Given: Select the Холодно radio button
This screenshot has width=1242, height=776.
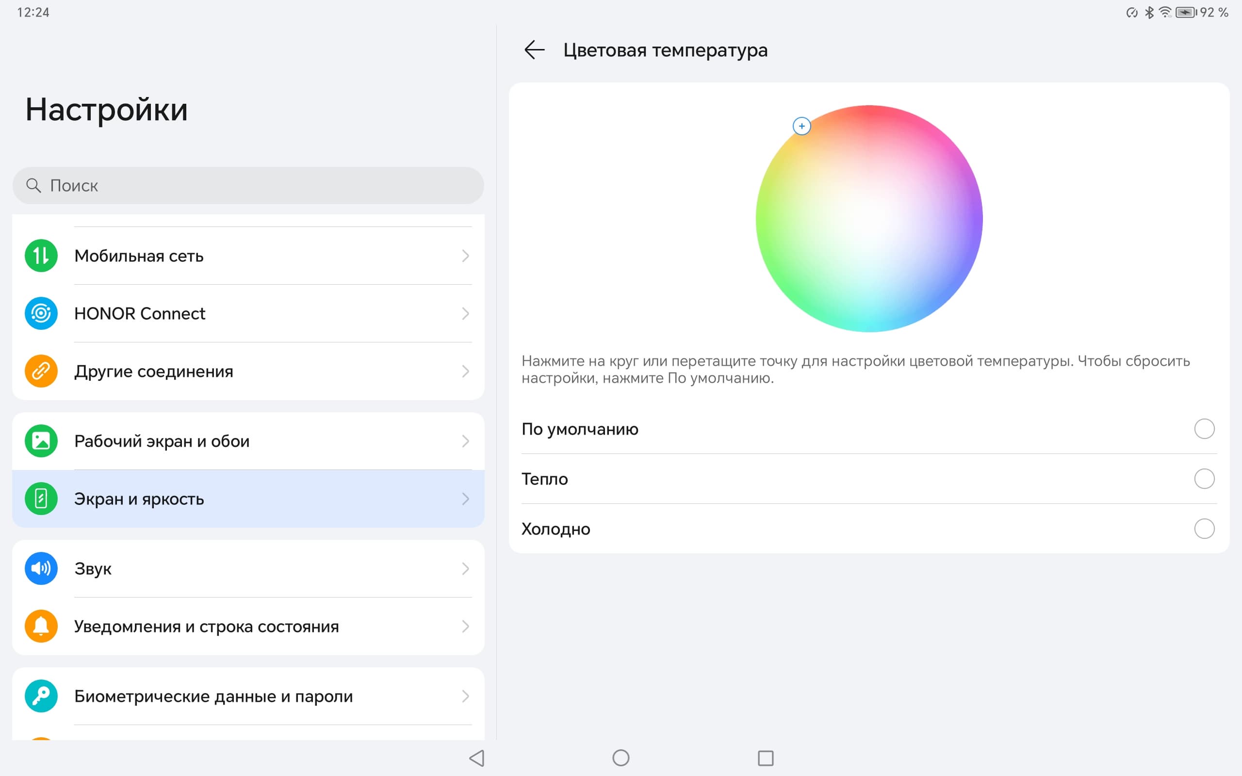Looking at the screenshot, I should point(1204,529).
